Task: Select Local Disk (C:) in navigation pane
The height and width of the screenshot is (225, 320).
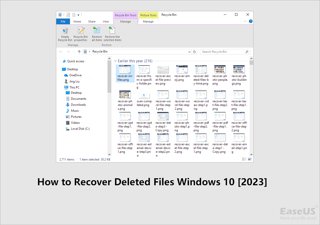Action: (77, 129)
